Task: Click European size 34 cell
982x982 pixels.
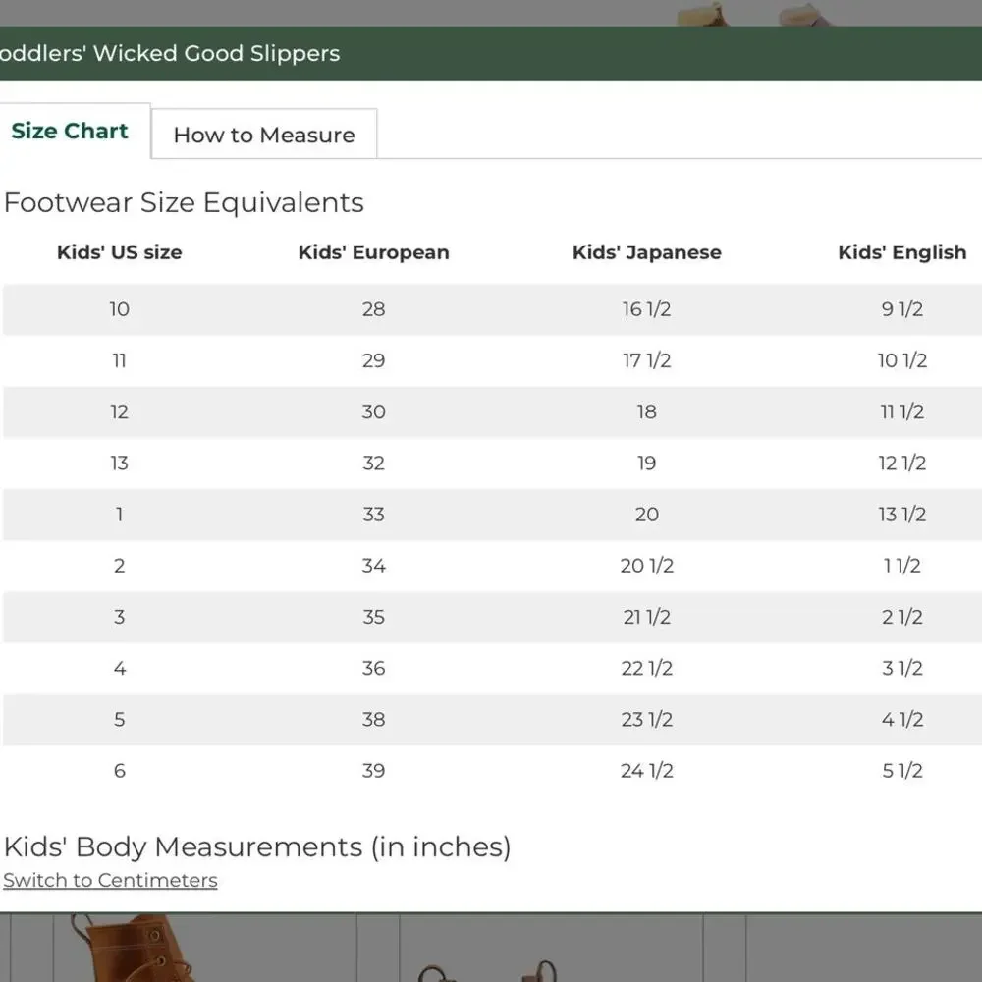Action: coord(374,566)
